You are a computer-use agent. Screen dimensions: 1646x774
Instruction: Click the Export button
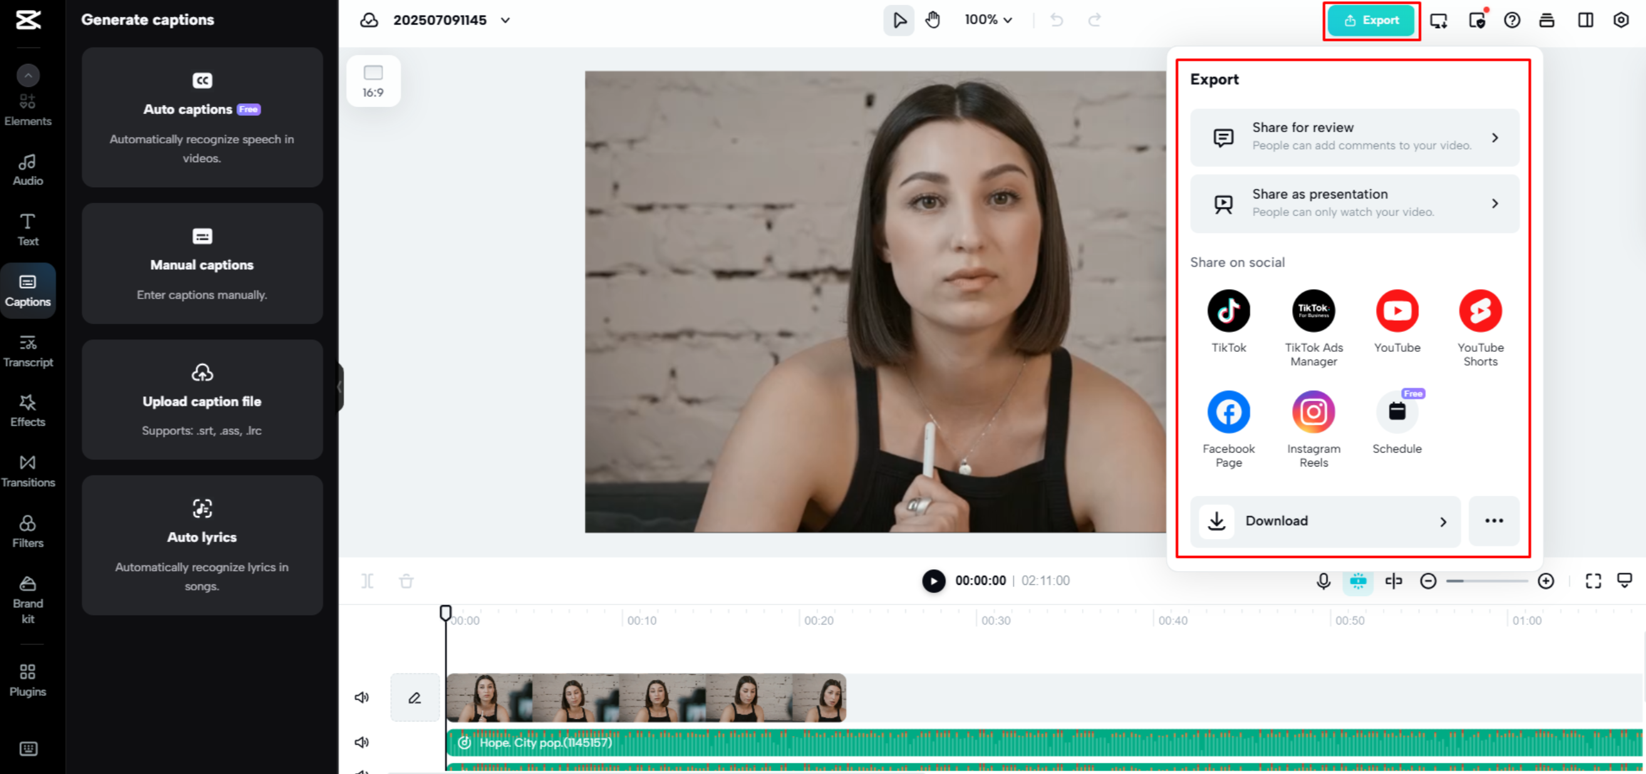1371,20
